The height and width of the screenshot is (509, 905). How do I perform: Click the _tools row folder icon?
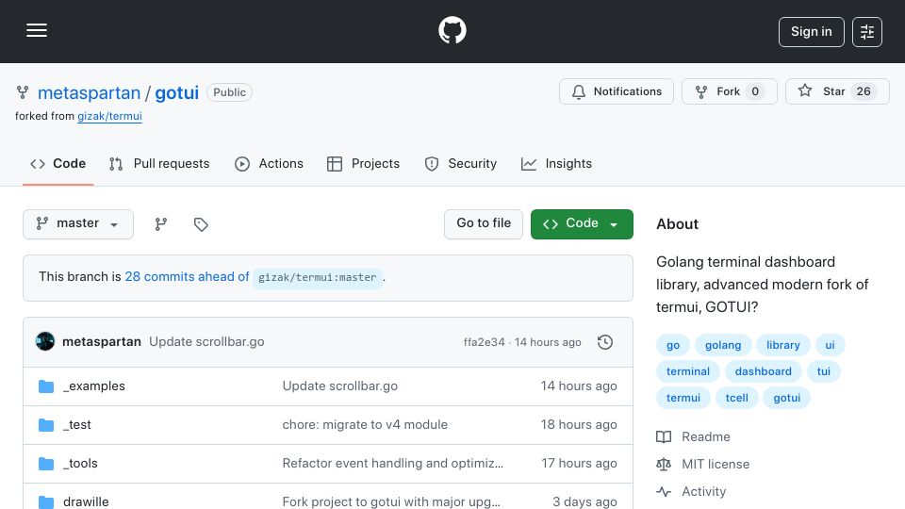pos(46,464)
